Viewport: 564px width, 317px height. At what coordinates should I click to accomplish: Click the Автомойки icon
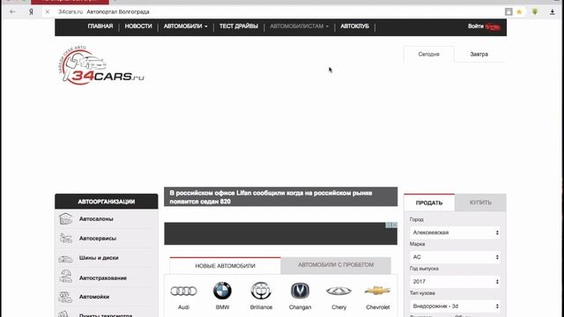point(65,297)
